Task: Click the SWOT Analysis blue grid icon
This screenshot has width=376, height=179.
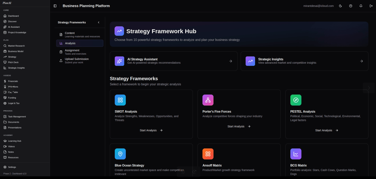Action: 120,100
